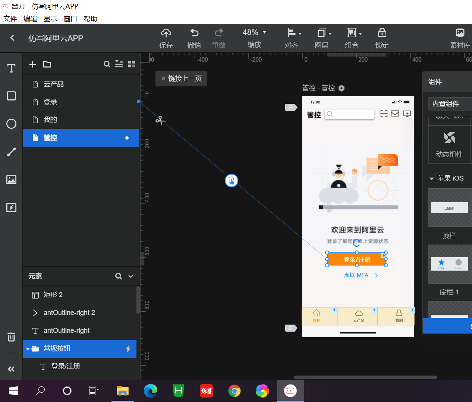Select the antOutline-right text element
Image resolution: width=472 pixels, height=402 pixels.
coord(80,331)
